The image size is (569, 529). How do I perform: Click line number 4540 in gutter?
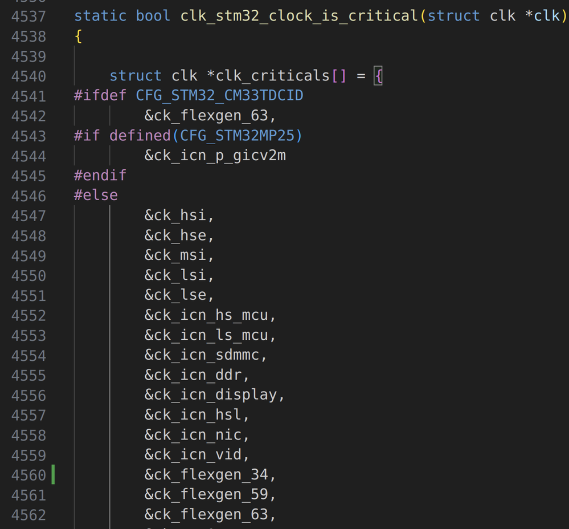(x=28, y=76)
